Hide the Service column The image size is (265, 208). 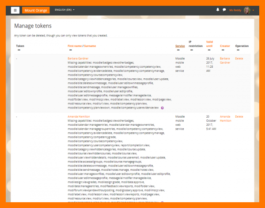pos(178,50)
